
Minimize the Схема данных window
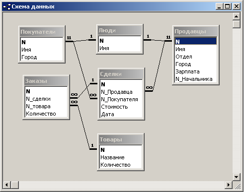coord(219,6)
